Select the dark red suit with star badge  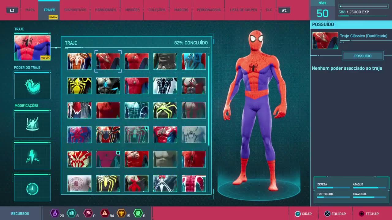tap(108, 159)
